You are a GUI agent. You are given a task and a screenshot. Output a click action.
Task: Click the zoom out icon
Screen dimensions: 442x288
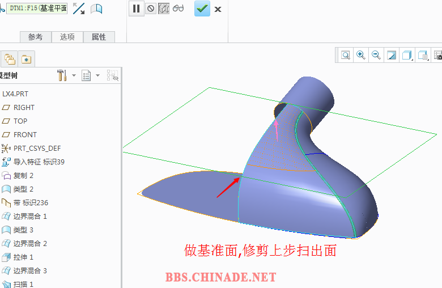(x=376, y=55)
